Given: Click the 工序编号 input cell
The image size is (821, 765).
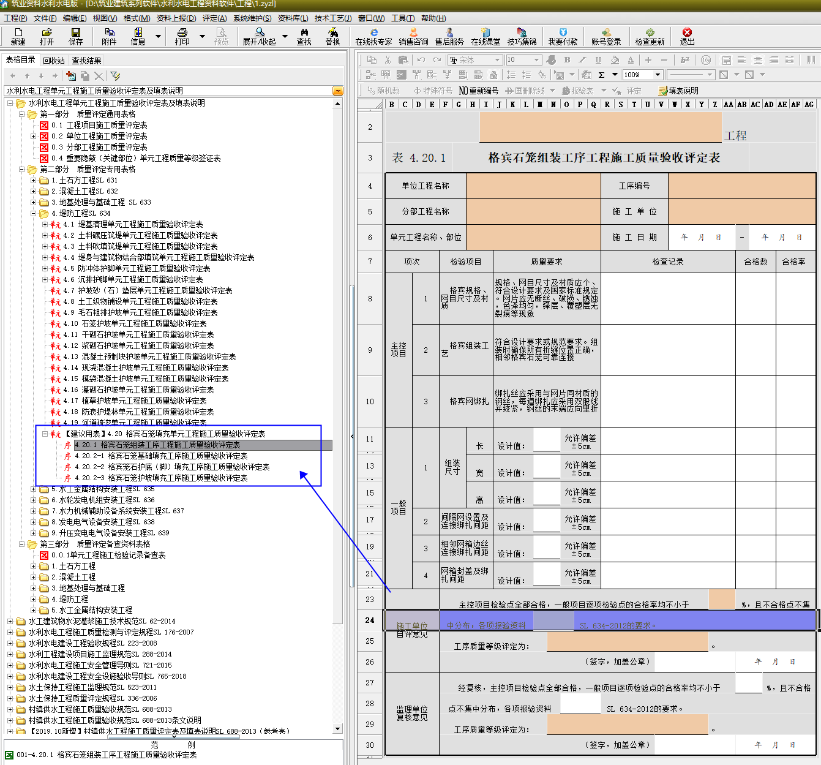Looking at the screenshot, I should pos(742,186).
